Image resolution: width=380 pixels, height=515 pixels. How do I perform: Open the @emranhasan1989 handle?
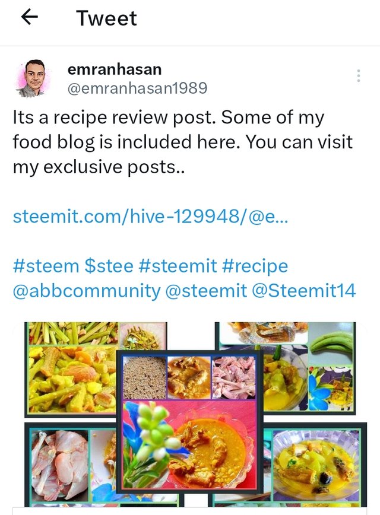coord(137,88)
